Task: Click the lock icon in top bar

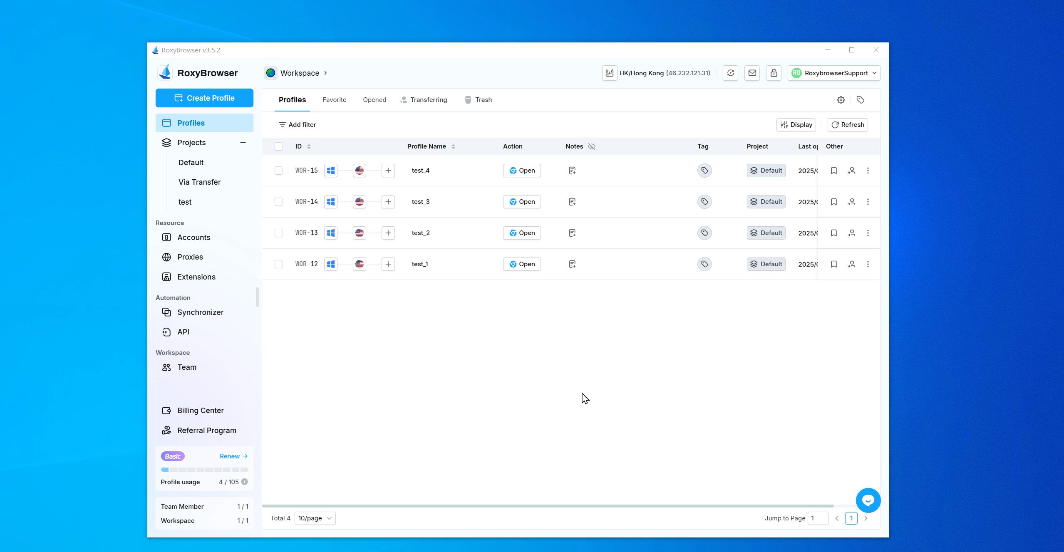Action: tap(774, 73)
